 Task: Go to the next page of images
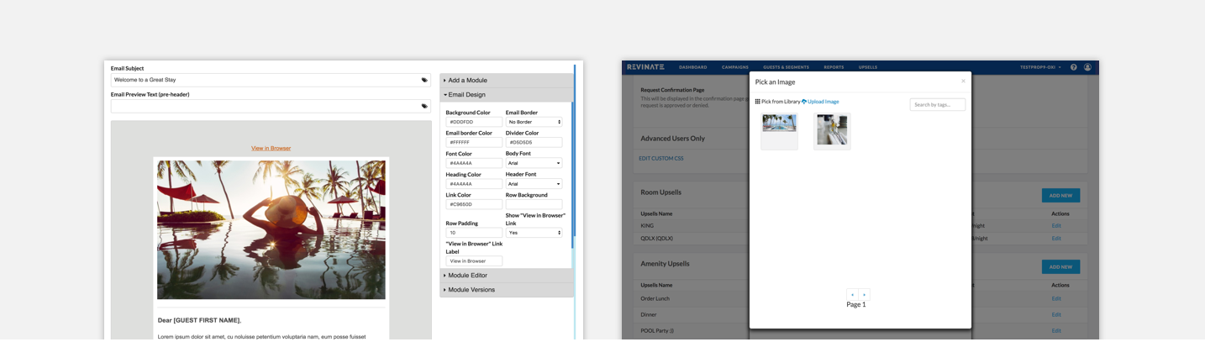(864, 294)
